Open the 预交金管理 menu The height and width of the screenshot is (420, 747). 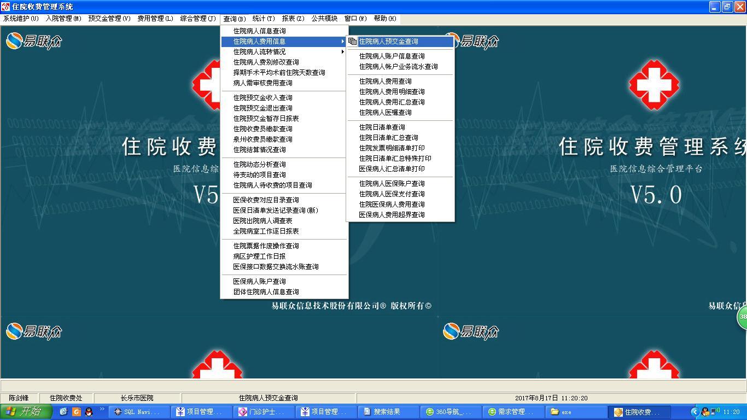tap(109, 19)
